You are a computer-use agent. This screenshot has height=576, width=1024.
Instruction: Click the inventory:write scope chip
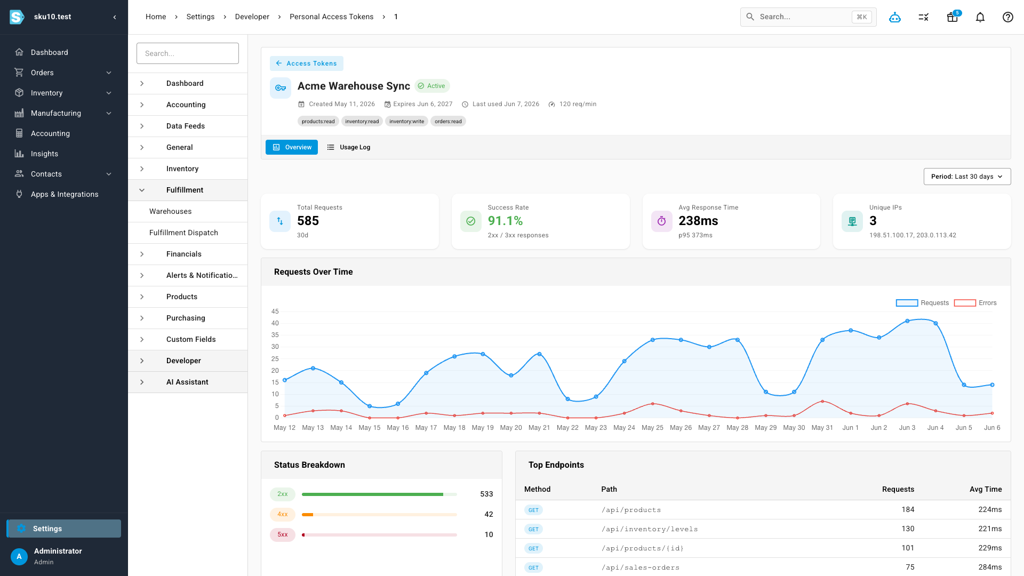click(x=406, y=122)
